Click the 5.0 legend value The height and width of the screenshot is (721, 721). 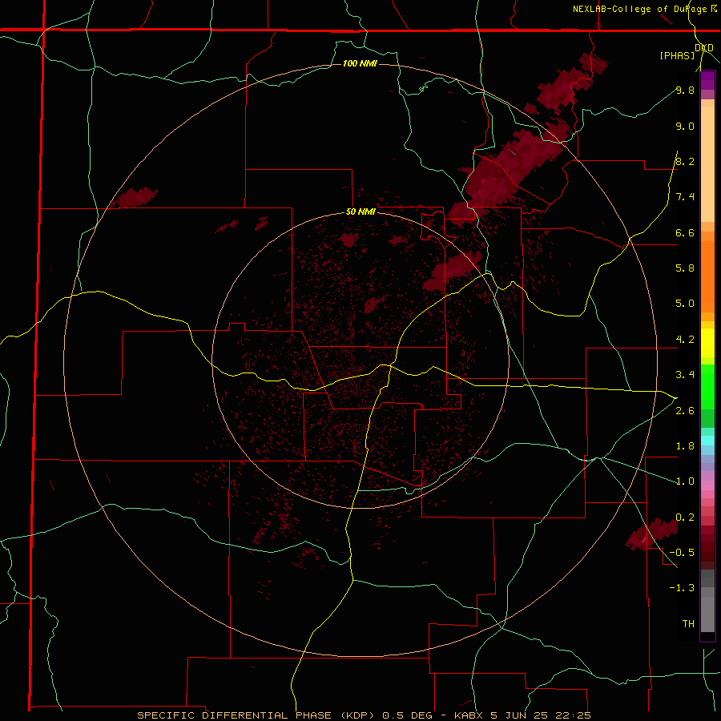[685, 304]
